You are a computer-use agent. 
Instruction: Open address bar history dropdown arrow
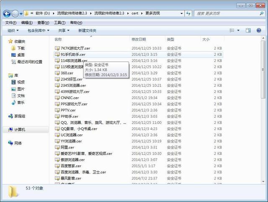[x=181, y=13]
